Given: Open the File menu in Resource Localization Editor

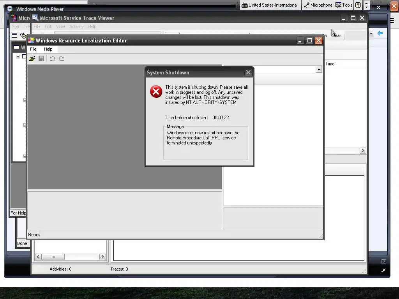Looking at the screenshot, I should (33, 49).
